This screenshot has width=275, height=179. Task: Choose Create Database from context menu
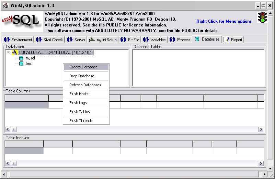click(83, 67)
